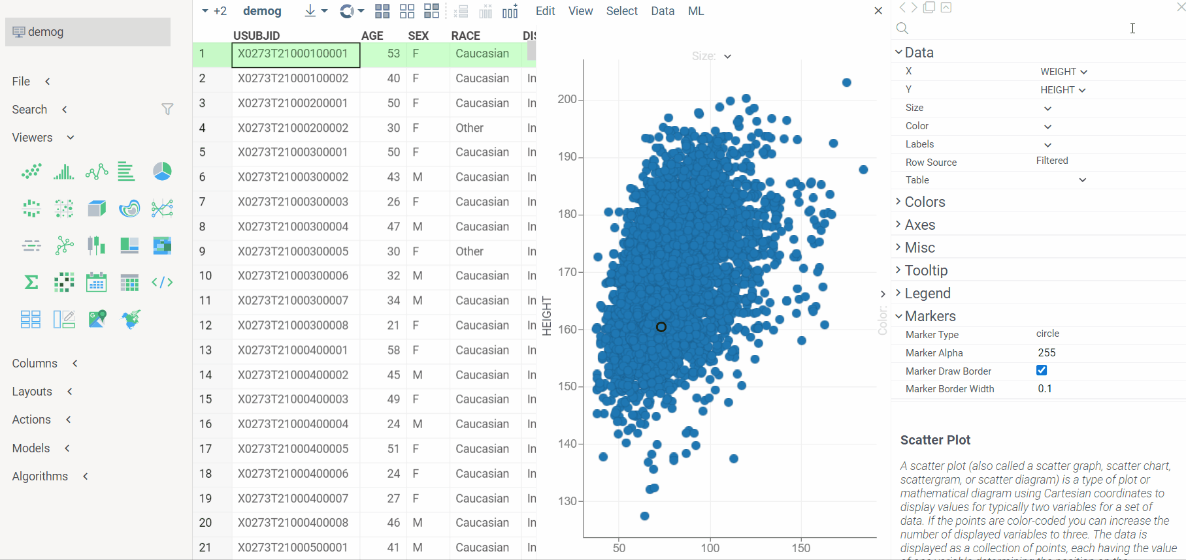Image resolution: width=1186 pixels, height=560 pixels.
Task: Add a box plot viewer
Action: (31, 209)
